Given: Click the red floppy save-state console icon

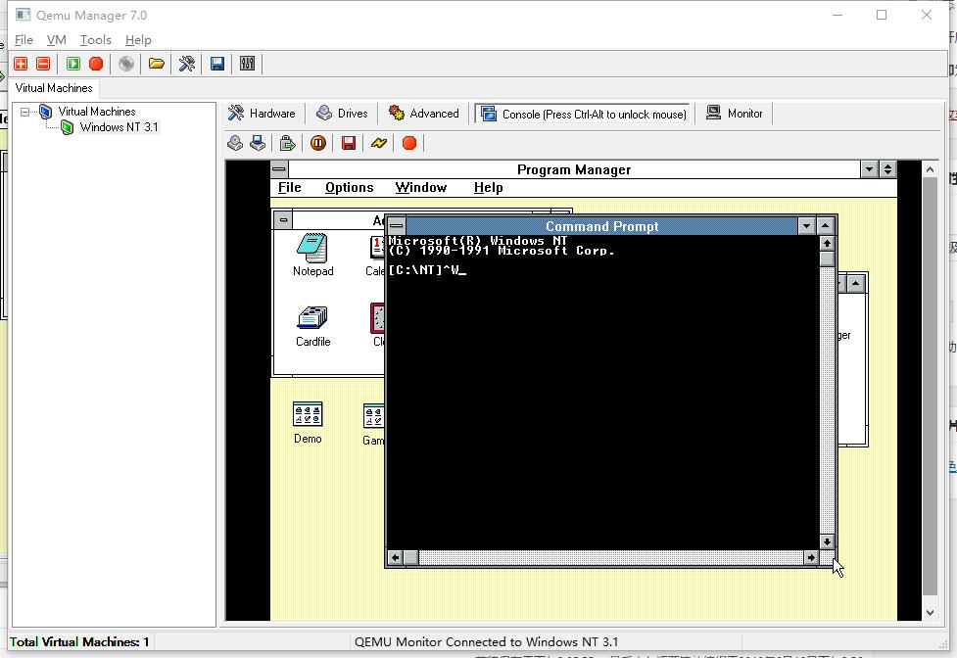Looking at the screenshot, I should [x=349, y=143].
